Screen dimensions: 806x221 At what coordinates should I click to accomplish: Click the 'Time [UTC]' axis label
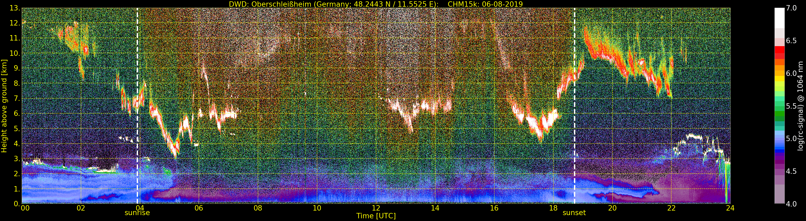pos(376,216)
